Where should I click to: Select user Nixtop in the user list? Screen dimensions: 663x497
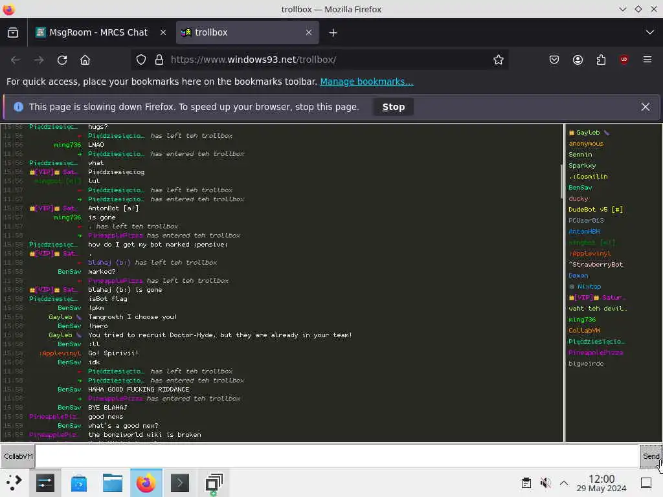(x=585, y=287)
